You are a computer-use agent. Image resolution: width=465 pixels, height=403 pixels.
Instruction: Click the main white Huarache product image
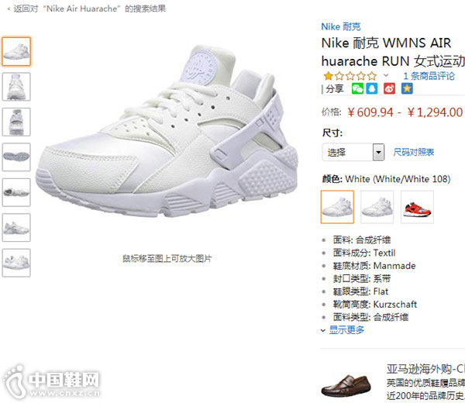[167, 132]
